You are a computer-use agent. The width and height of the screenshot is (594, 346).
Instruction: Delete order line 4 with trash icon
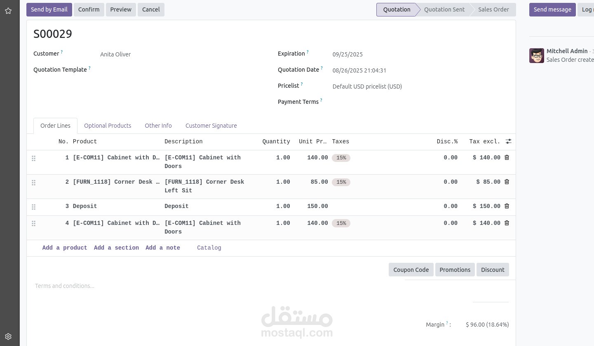point(507,223)
